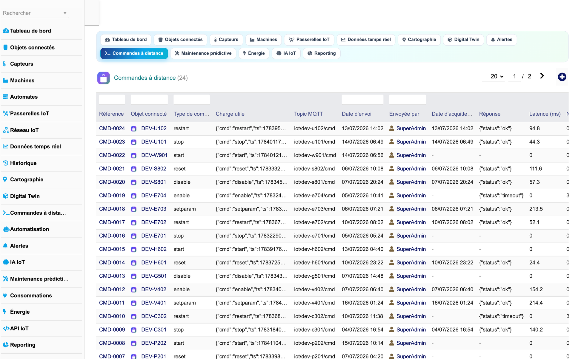Click the Objets connectés sidebar icon
Image resolution: width=581 pixels, height=359 pixels.
coord(6,47)
